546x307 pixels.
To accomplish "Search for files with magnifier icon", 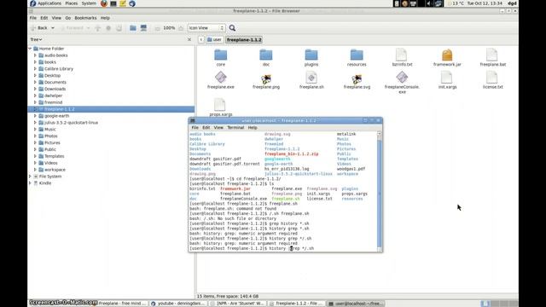I will pos(232,28).
